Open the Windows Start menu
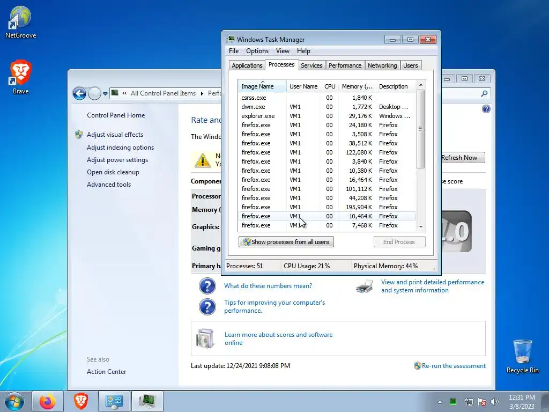549x412 pixels. click(14, 401)
